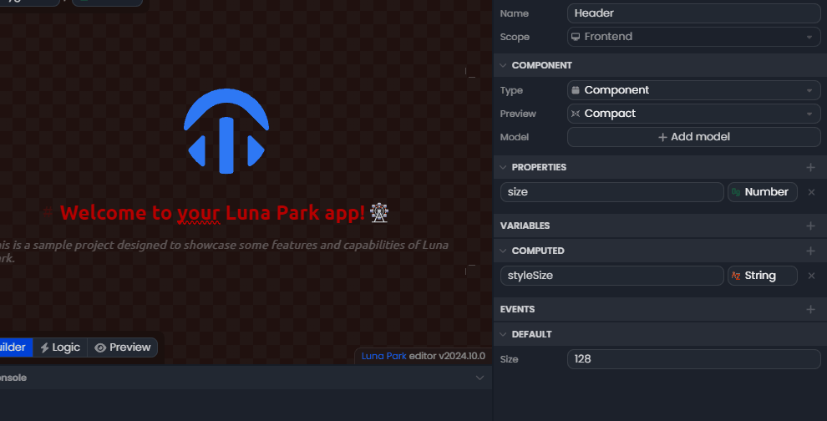Image resolution: width=827 pixels, height=421 pixels.
Task: Select the blue Luna Park logo image
Action: [x=226, y=131]
